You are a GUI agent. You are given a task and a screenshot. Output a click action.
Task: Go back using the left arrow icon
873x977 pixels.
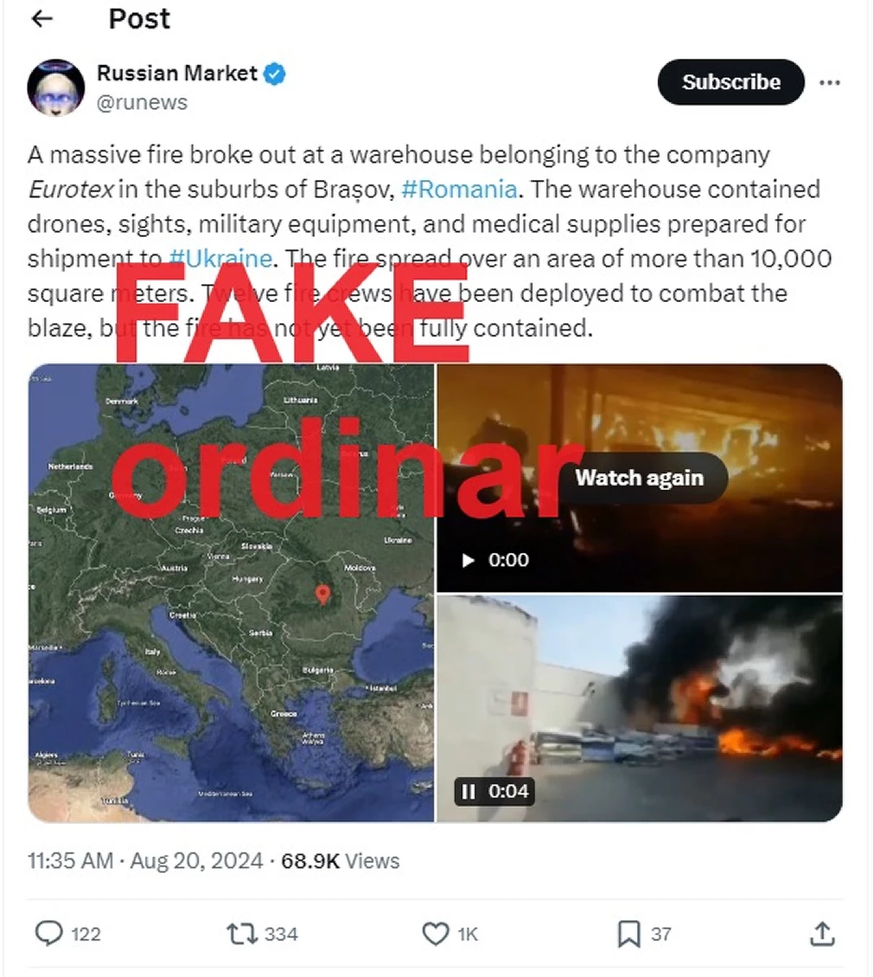tap(41, 18)
